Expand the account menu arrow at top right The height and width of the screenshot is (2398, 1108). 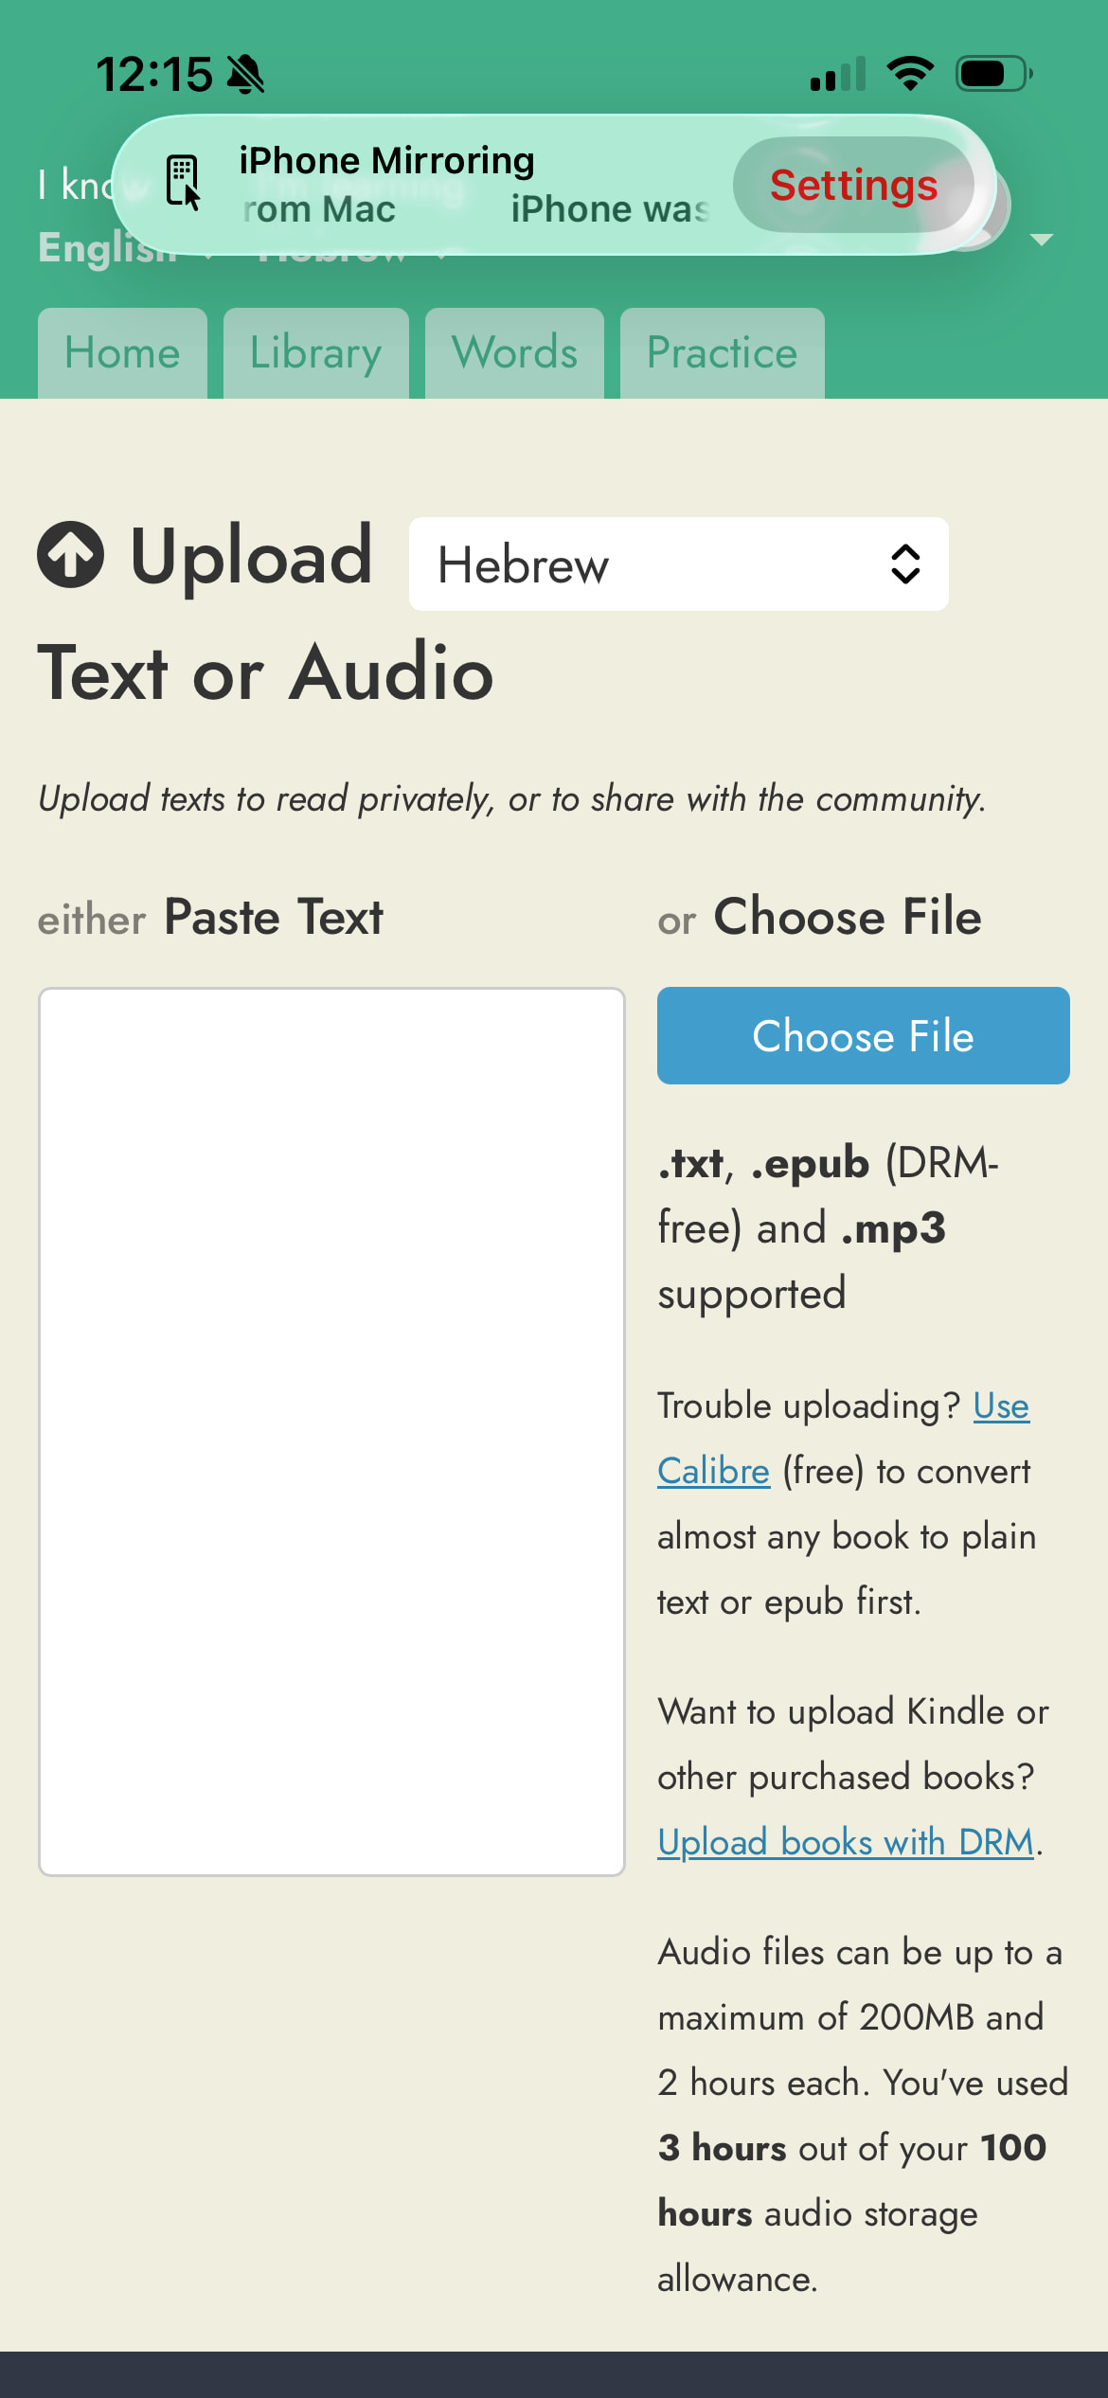coord(1042,240)
